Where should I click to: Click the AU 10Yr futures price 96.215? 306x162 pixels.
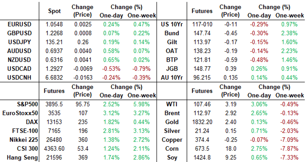[202, 77]
